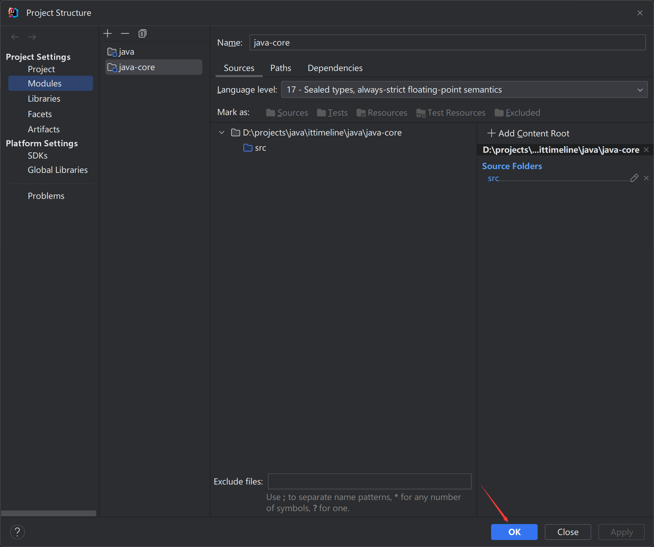Viewport: 654px width, 547px height.
Task: Focus the Exclude files field
Action: click(370, 482)
